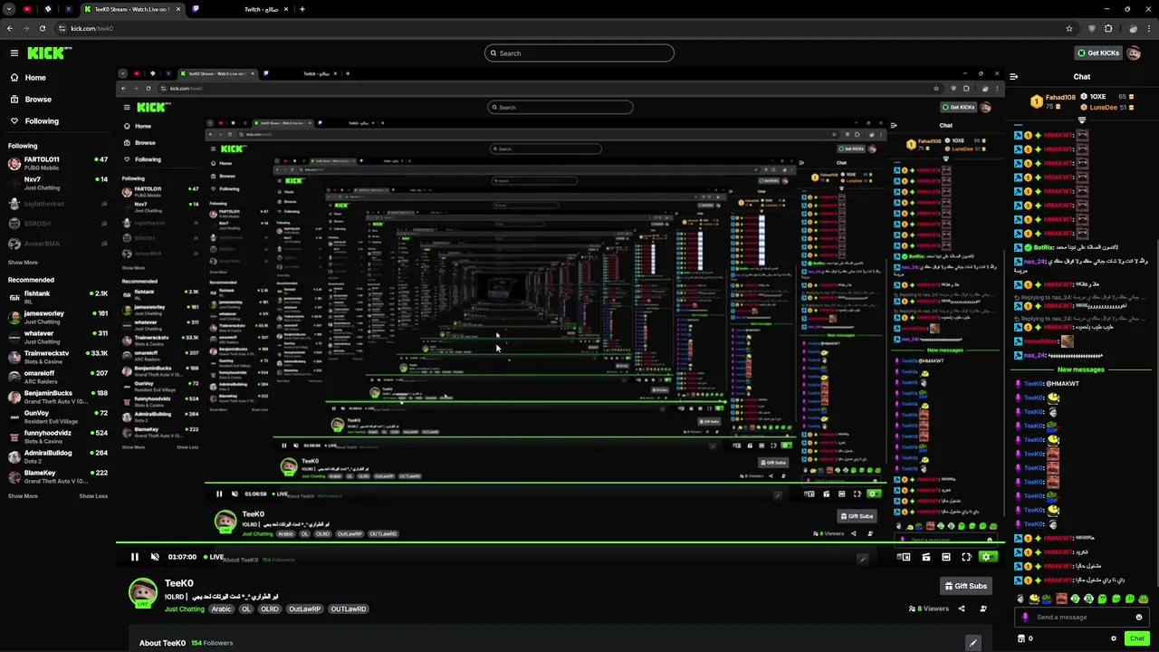Click the edit pencil in About TeeK0

pyautogui.click(x=973, y=643)
